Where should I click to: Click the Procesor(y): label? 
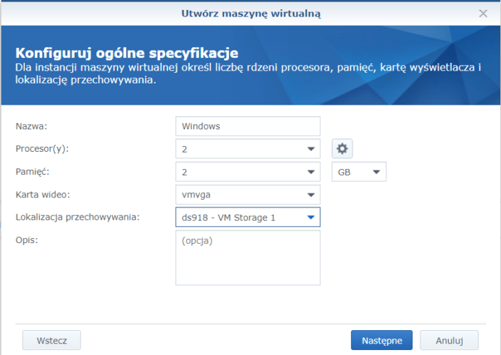pyautogui.click(x=42, y=149)
